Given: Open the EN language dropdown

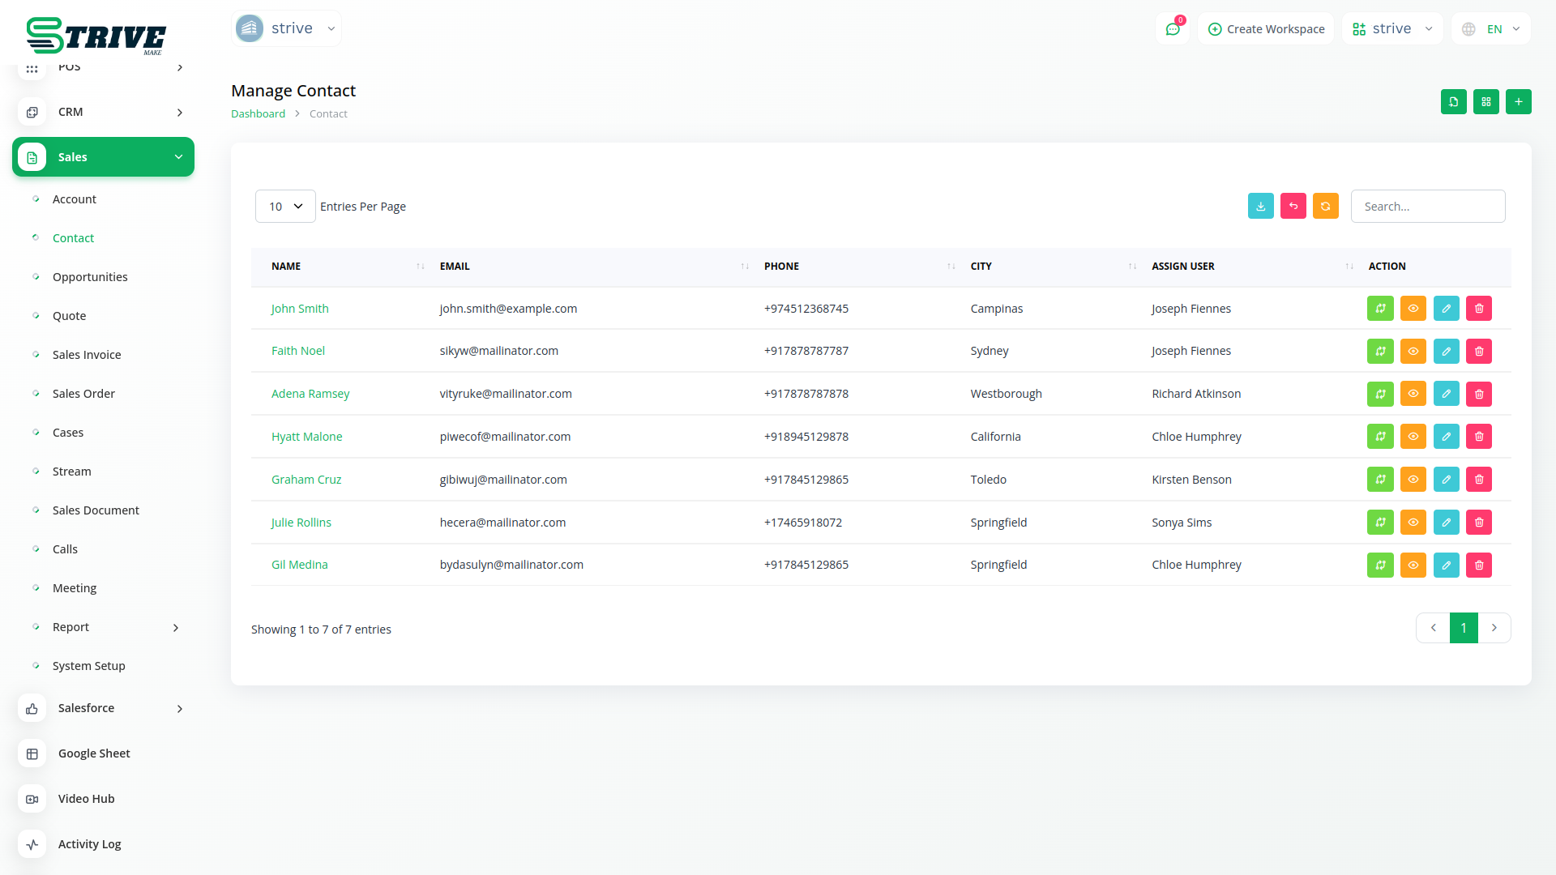Looking at the screenshot, I should (1491, 29).
